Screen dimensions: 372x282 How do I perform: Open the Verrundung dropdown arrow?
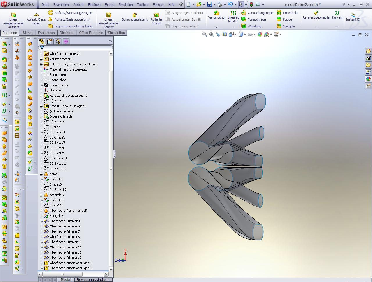[x=216, y=27]
